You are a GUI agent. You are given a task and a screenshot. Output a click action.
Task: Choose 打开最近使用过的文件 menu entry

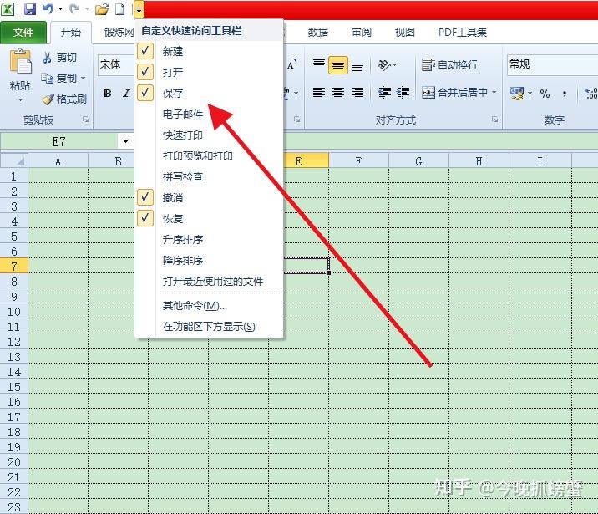point(213,282)
